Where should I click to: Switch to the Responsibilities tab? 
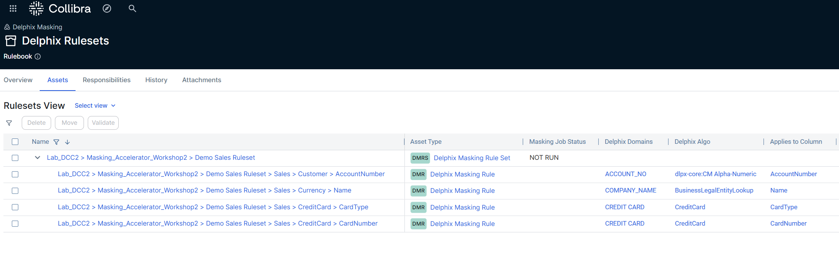[x=106, y=80]
